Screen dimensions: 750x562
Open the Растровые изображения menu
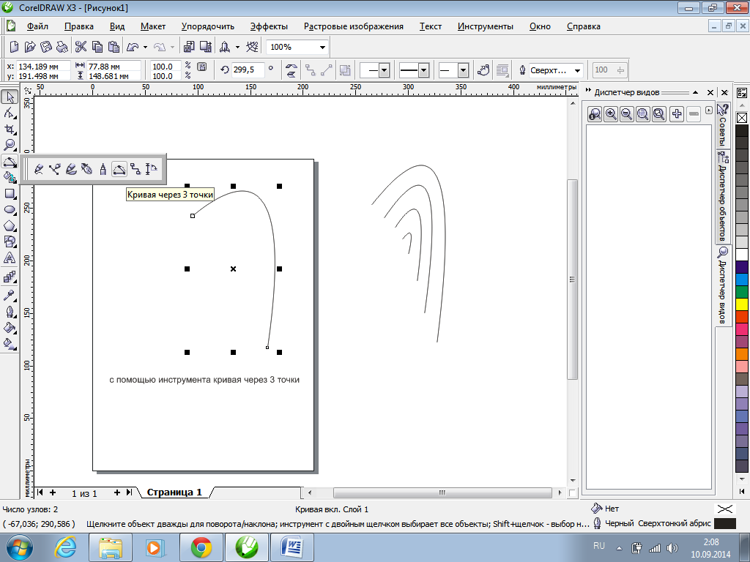(x=354, y=26)
